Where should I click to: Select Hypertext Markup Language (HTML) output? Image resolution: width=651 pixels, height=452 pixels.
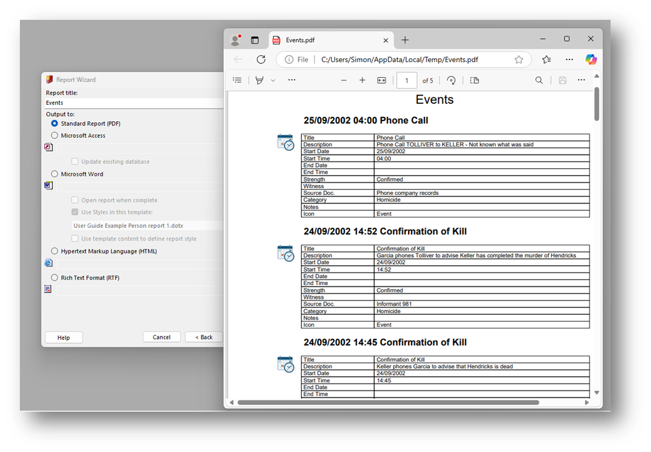(x=55, y=251)
